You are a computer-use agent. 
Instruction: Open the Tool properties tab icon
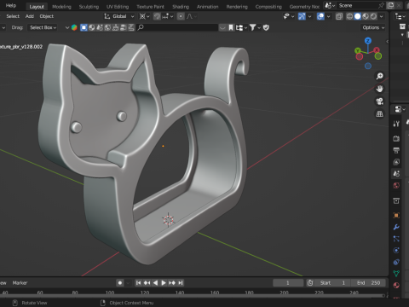[396, 124]
